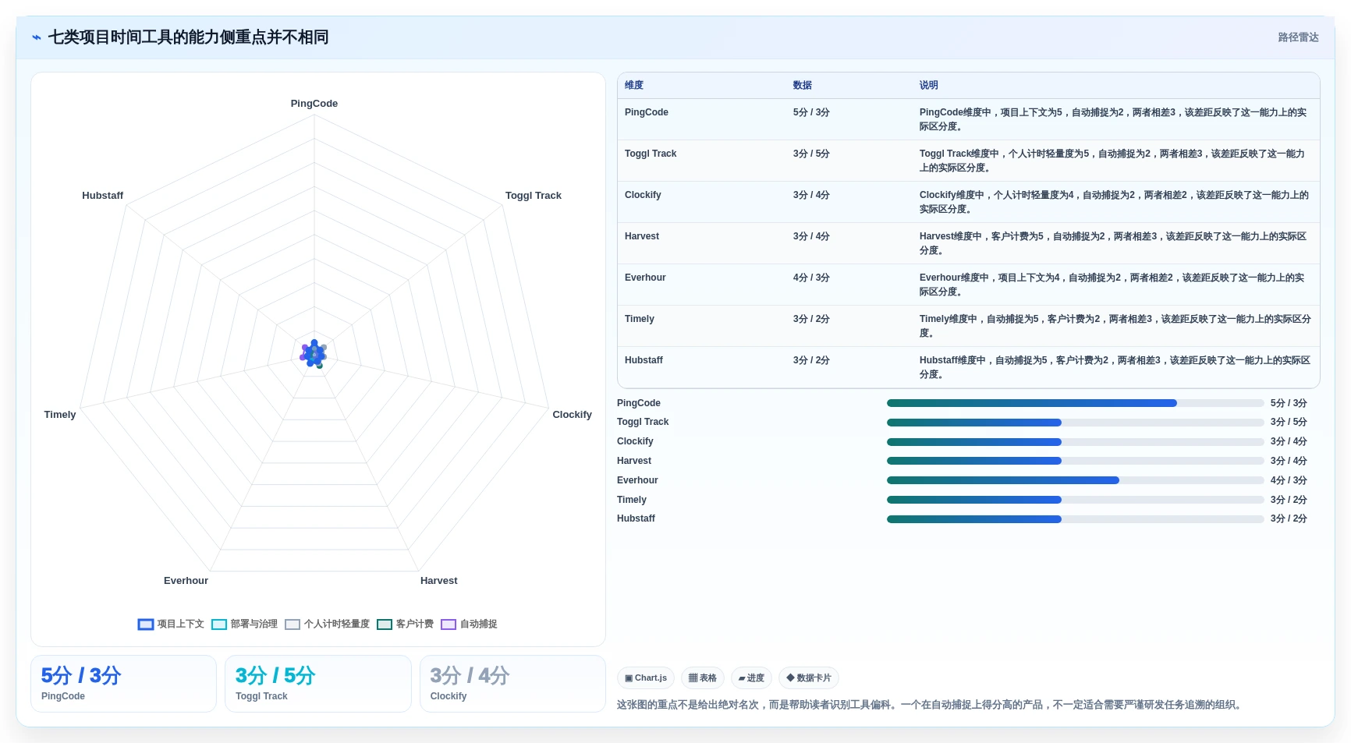Click the 5分 / 3分 cell in PingCode table row
Image resolution: width=1351 pixels, height=743 pixels.
click(x=811, y=112)
